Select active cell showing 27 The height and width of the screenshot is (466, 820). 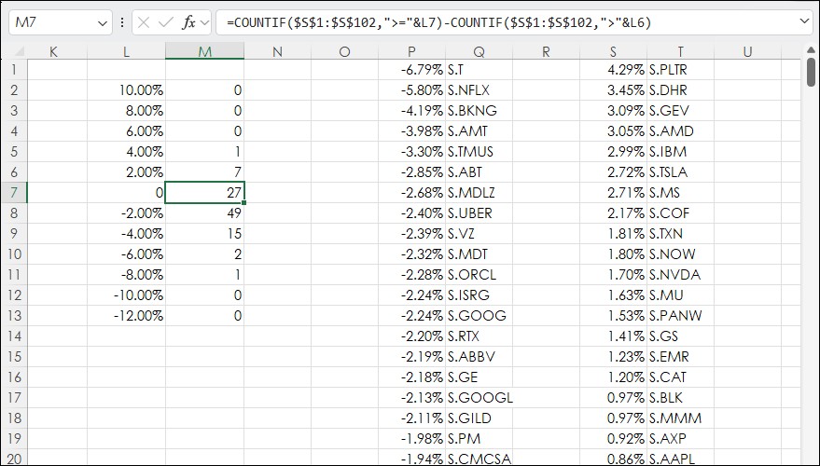(205, 192)
